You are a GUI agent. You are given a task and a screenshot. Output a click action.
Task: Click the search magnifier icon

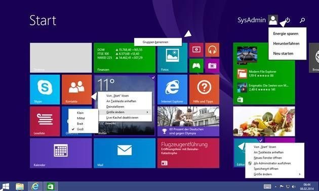tap(302, 20)
